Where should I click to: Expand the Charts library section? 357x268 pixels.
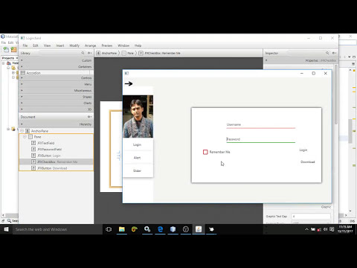[56, 103]
